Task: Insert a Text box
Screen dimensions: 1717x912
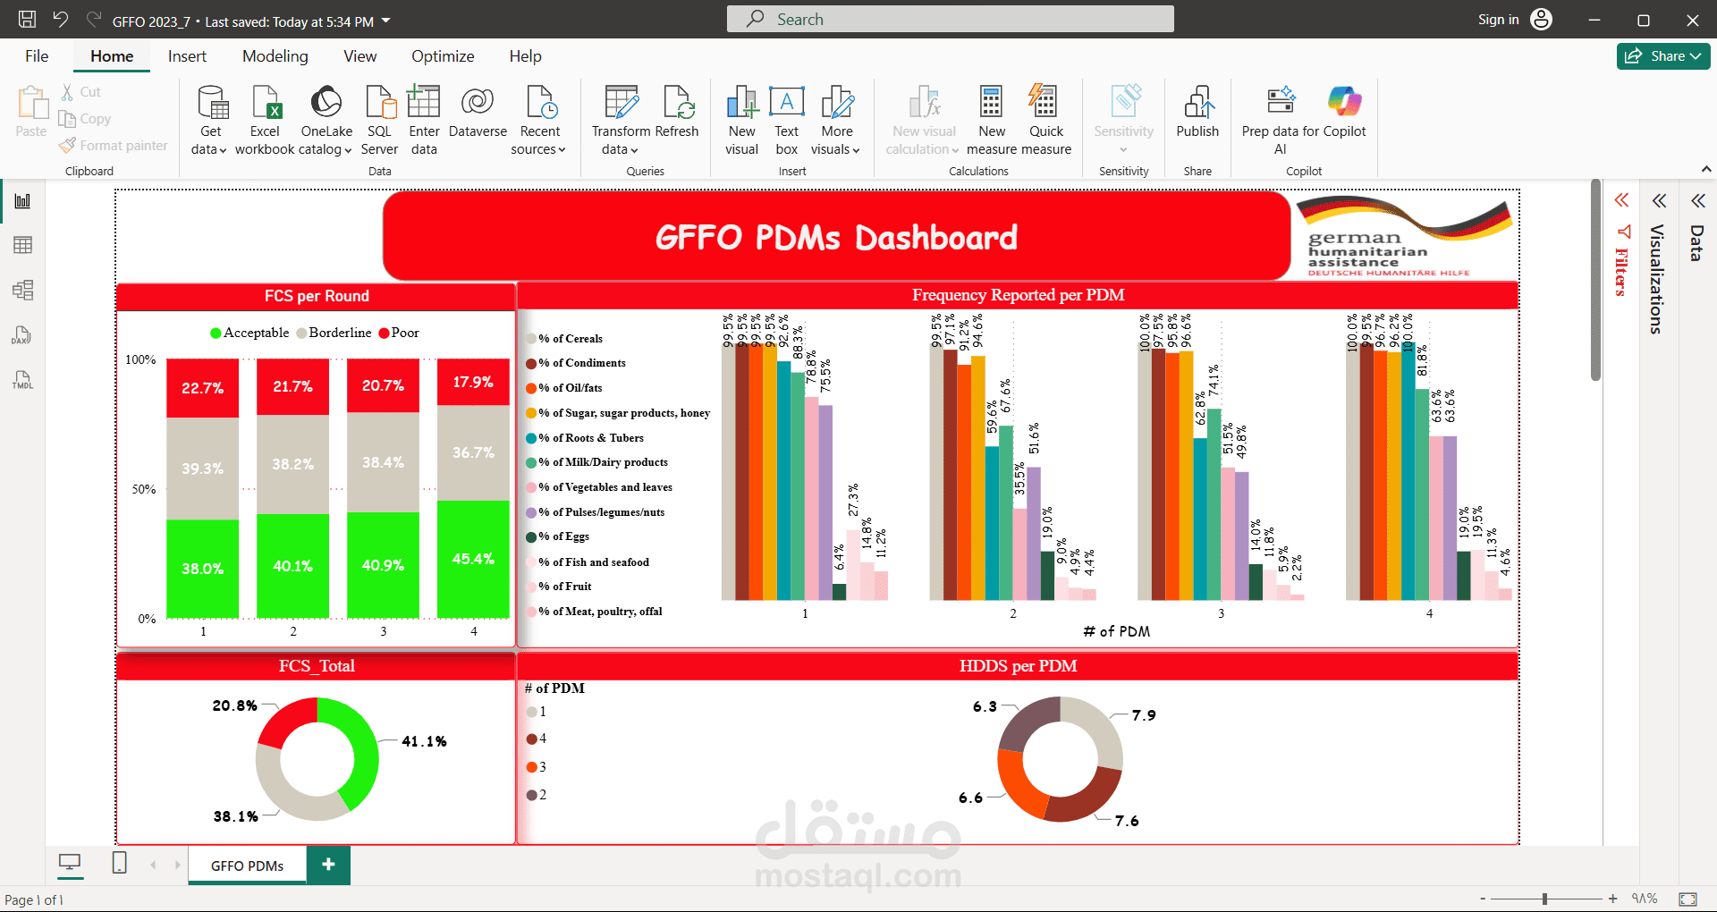Action: (787, 121)
